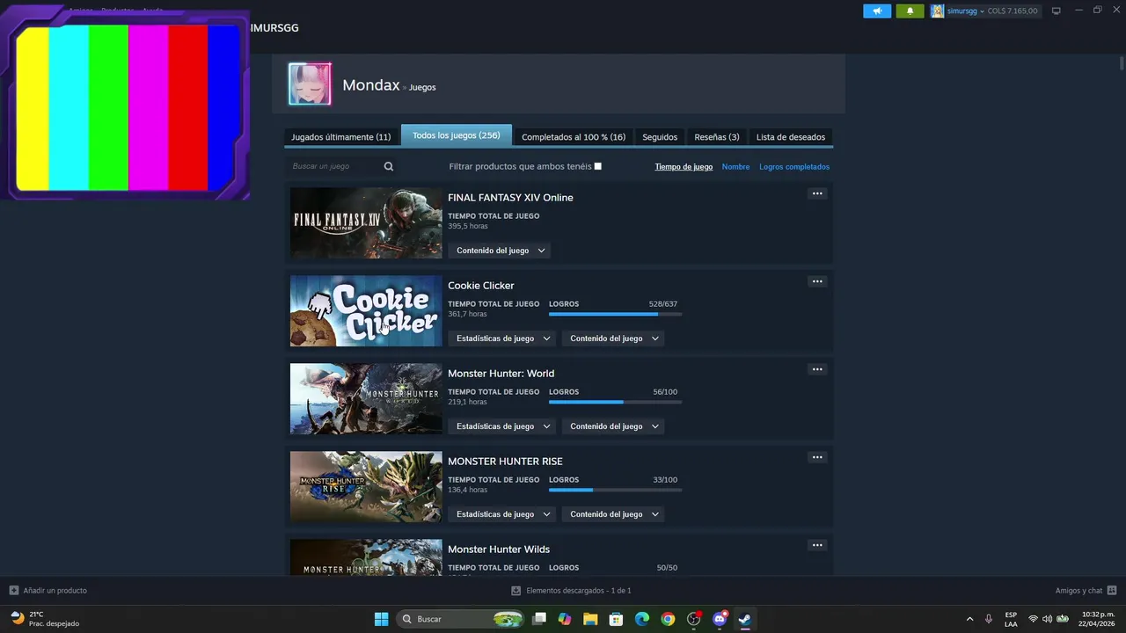Select the Todos los juegos (256) tab
The height and width of the screenshot is (633, 1126).
point(456,135)
